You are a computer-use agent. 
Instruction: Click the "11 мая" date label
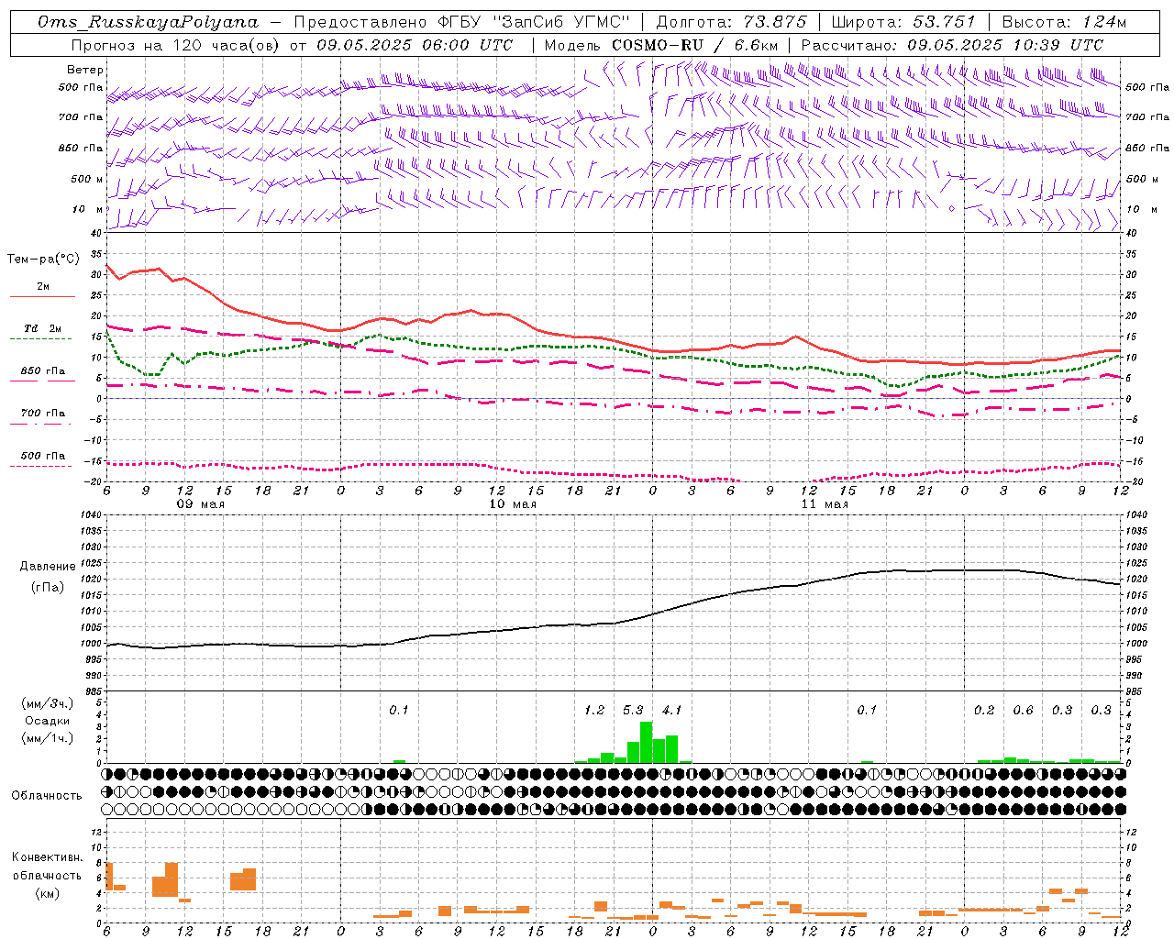[824, 504]
